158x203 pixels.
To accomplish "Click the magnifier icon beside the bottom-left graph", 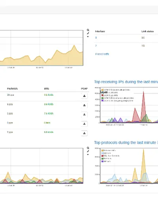I will [88, 148].
